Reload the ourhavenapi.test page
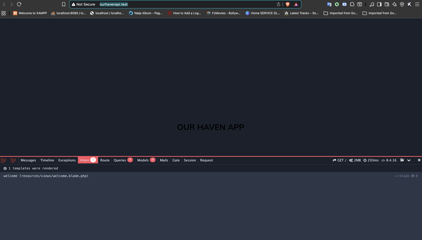422x240 pixels. (19, 4)
